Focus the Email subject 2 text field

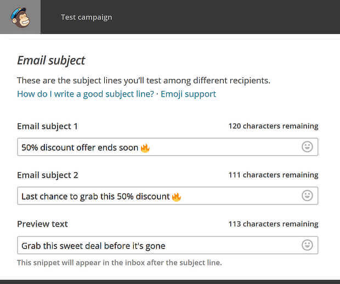point(168,196)
